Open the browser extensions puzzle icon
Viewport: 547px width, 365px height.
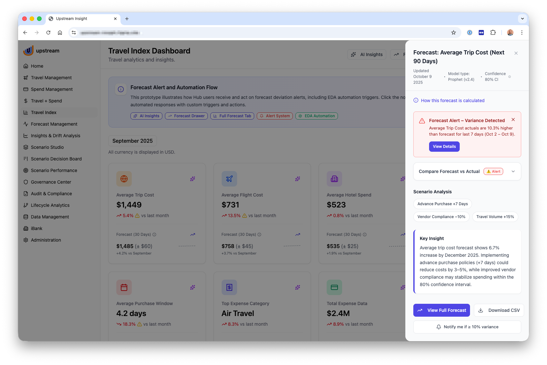click(x=493, y=33)
